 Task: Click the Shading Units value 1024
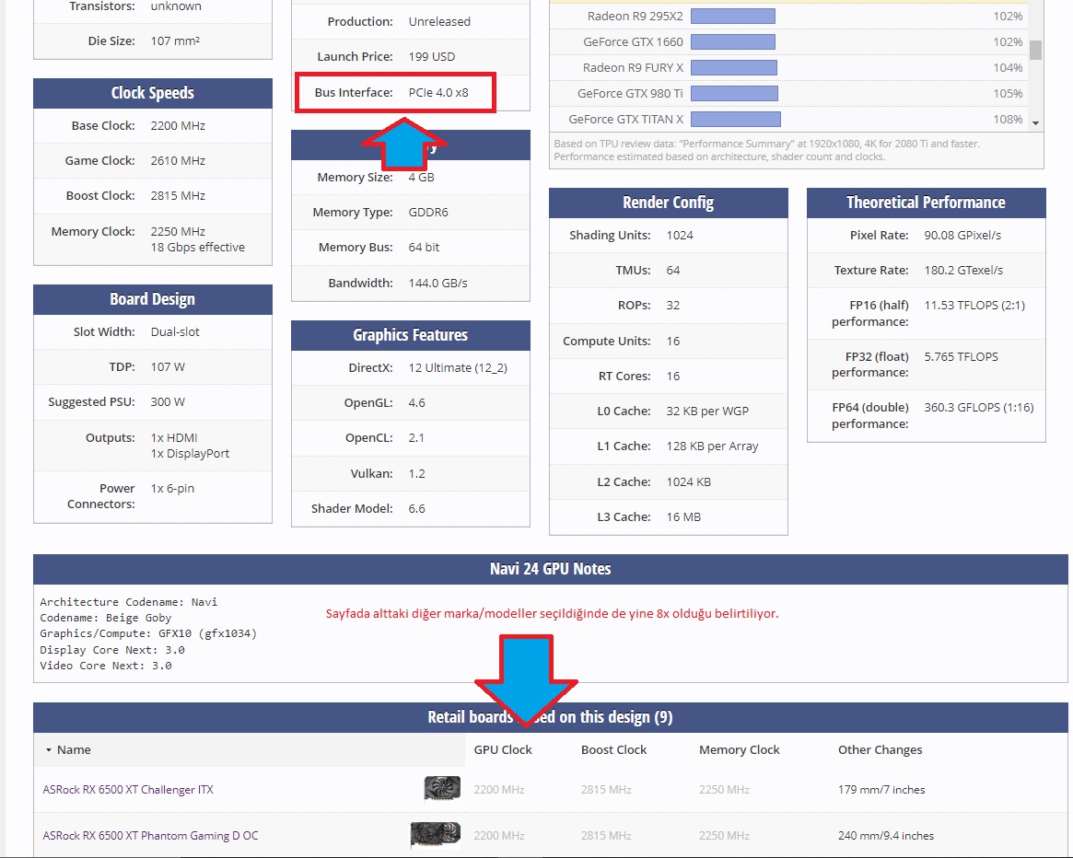point(680,236)
